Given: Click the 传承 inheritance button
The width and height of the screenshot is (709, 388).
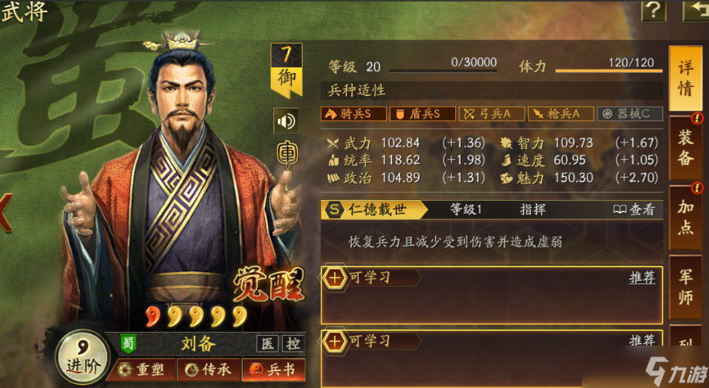Looking at the screenshot, I should coord(209,370).
